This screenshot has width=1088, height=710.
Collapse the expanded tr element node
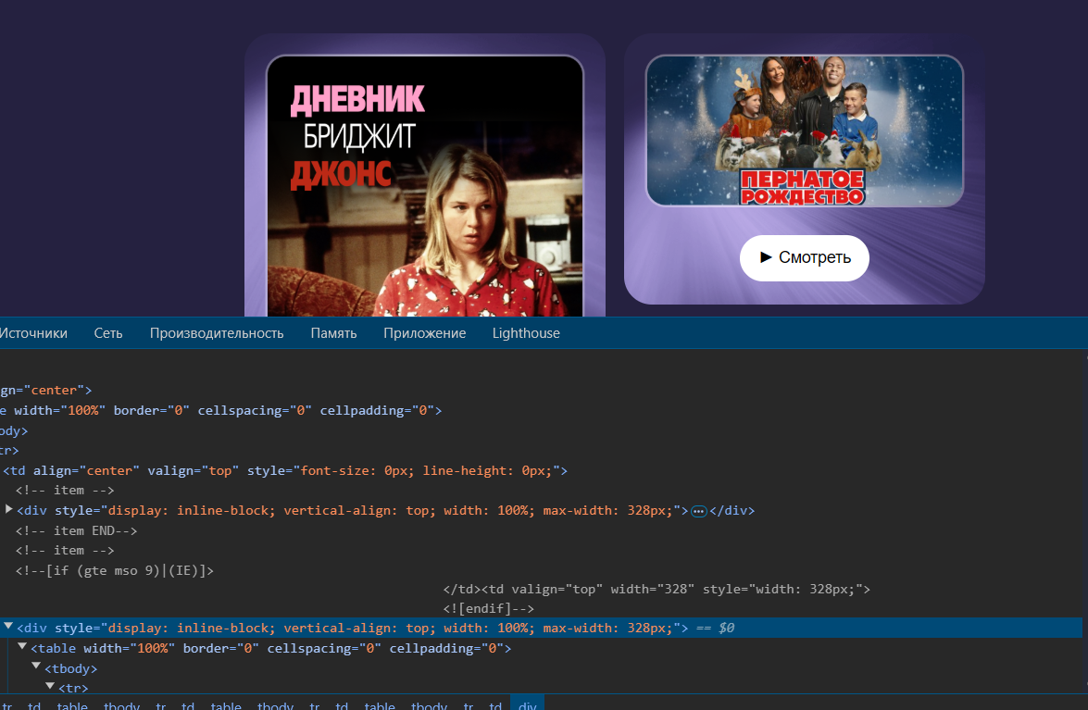click(x=49, y=688)
